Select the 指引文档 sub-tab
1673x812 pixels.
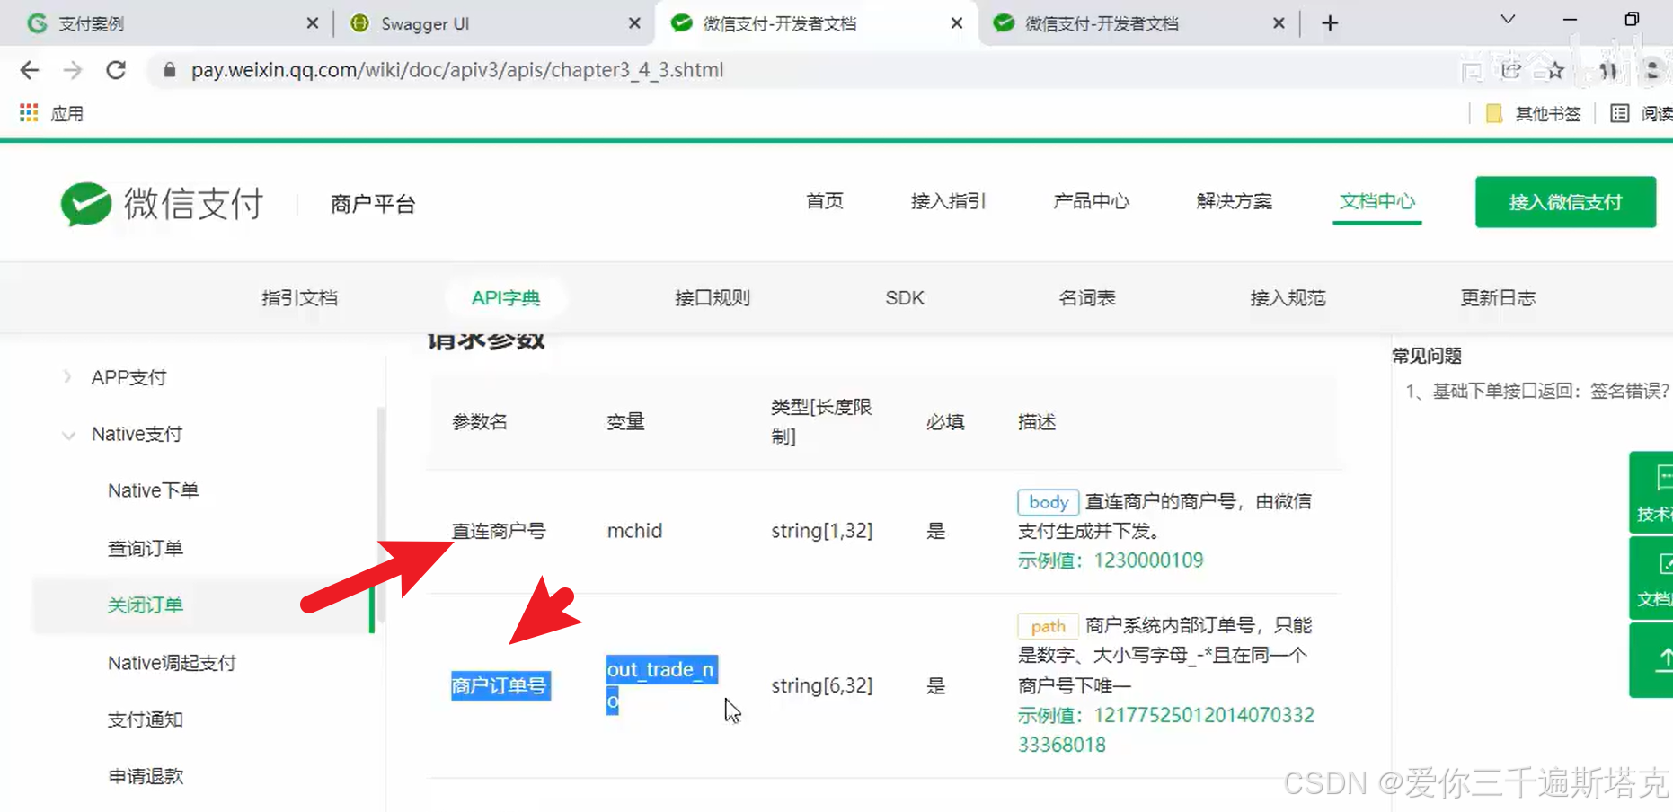coord(299,298)
